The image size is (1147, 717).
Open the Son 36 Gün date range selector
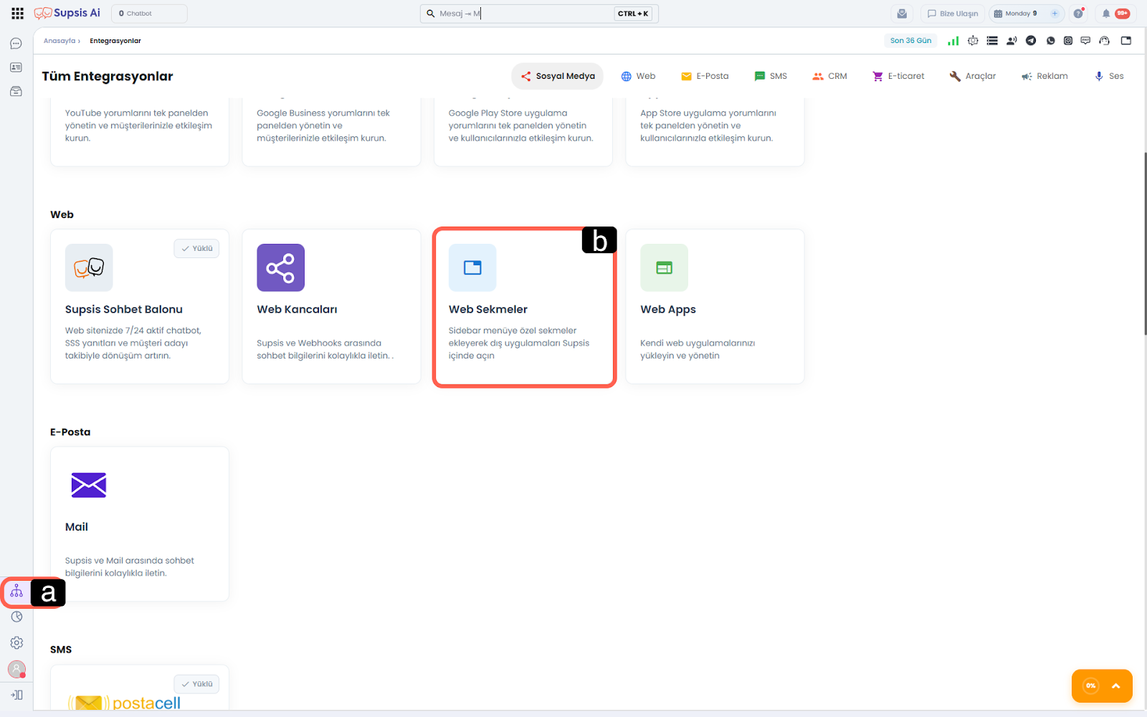(910, 41)
